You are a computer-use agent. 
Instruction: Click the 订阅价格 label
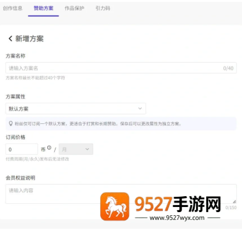15,137
